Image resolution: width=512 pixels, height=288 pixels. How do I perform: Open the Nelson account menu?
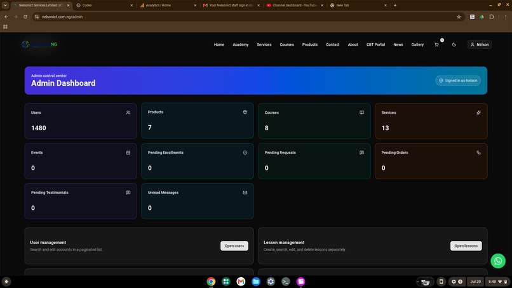[x=480, y=45]
